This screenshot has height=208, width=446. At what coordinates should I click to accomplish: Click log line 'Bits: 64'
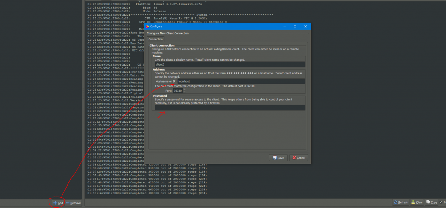tap(122, 7)
